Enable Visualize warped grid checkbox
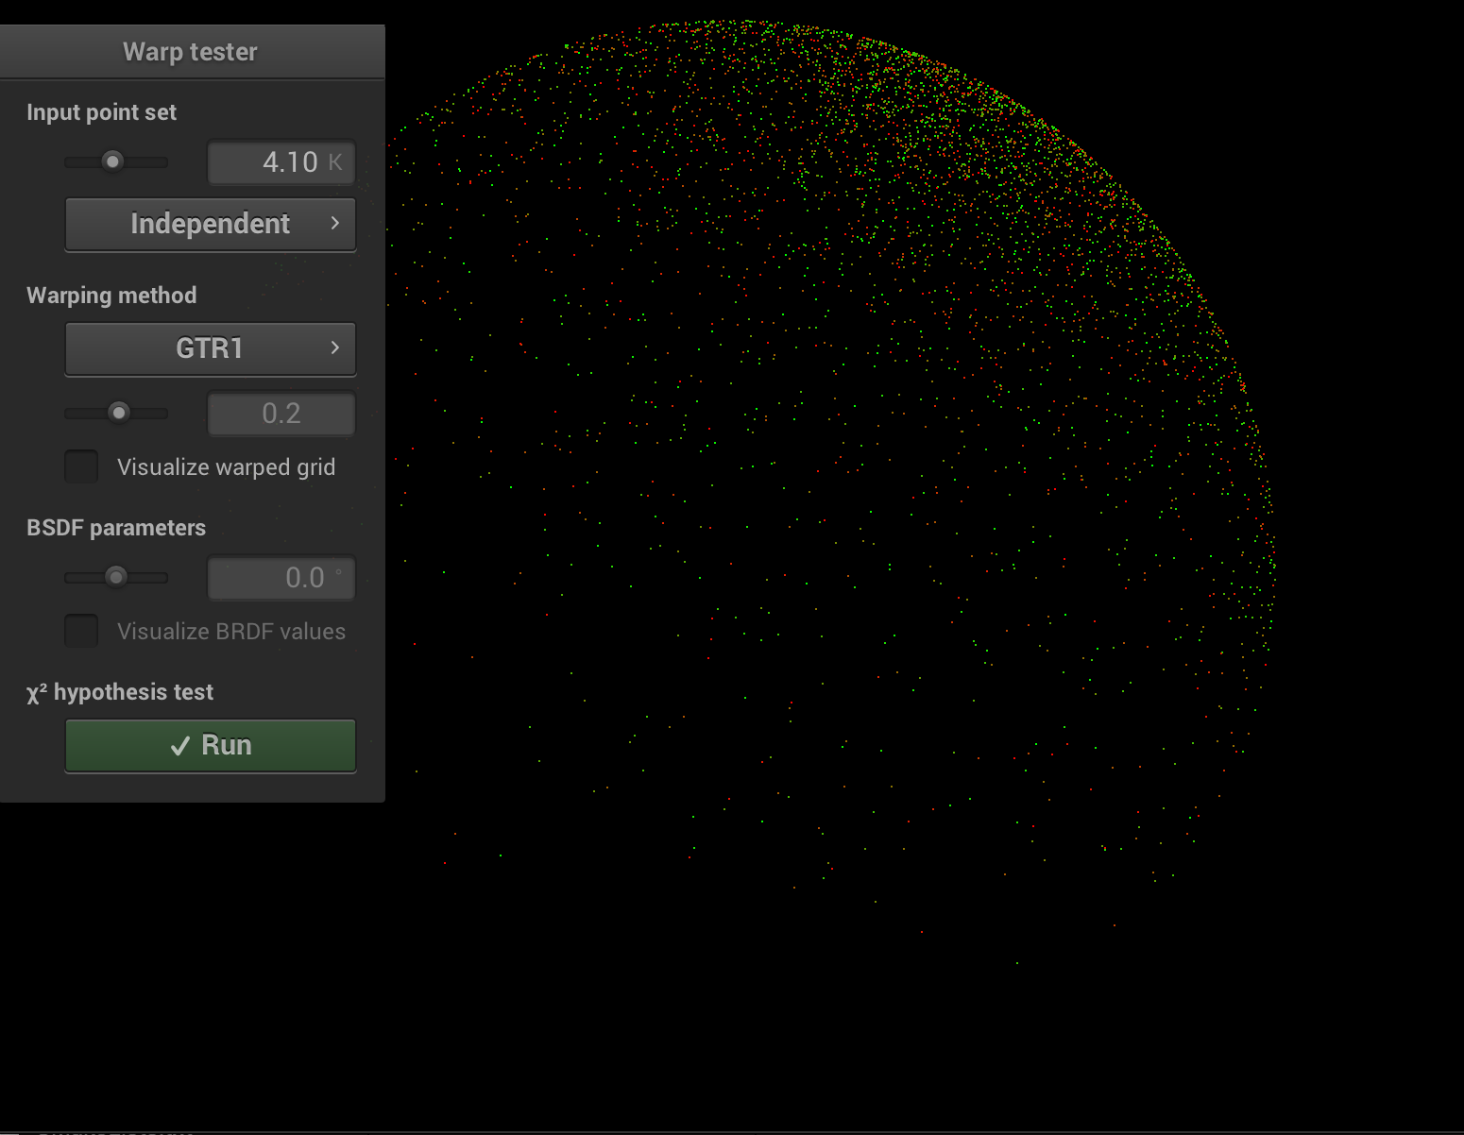The height and width of the screenshot is (1135, 1464). [x=81, y=466]
